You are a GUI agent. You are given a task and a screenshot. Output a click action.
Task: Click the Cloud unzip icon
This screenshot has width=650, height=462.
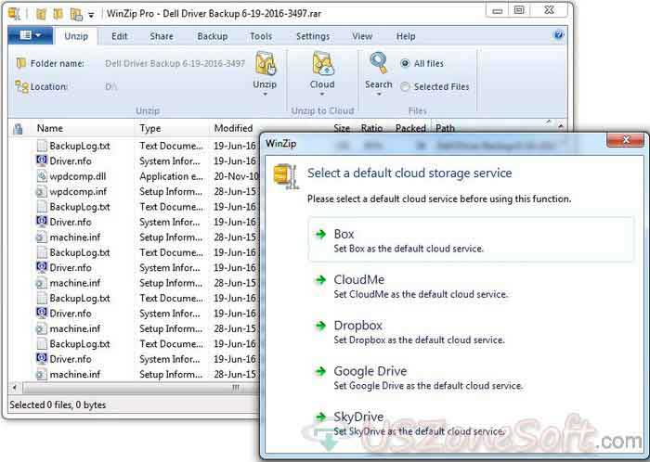click(322, 63)
